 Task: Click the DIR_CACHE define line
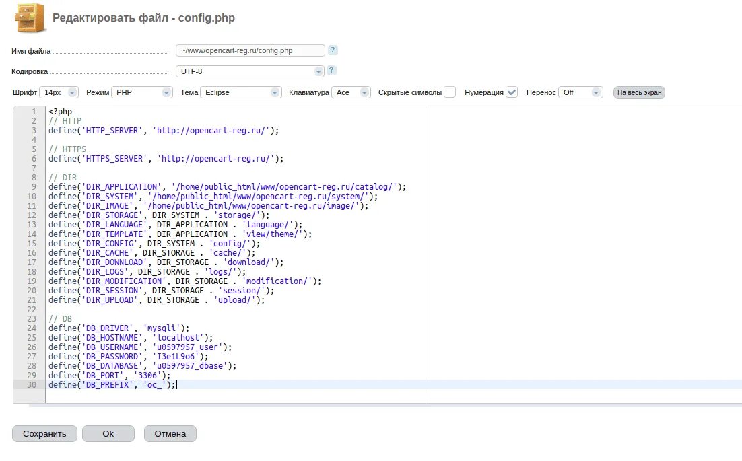[x=152, y=253]
